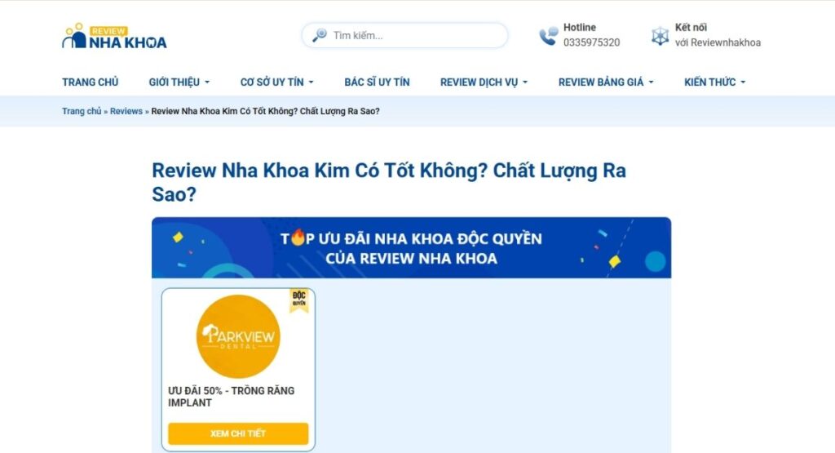Click the Review Nha Khoa logo
835x453 pixels.
tap(114, 36)
